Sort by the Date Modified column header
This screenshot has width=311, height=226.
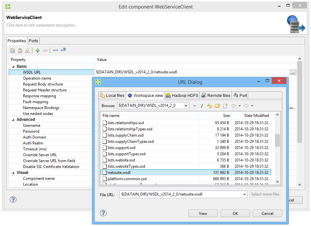(x=251, y=116)
